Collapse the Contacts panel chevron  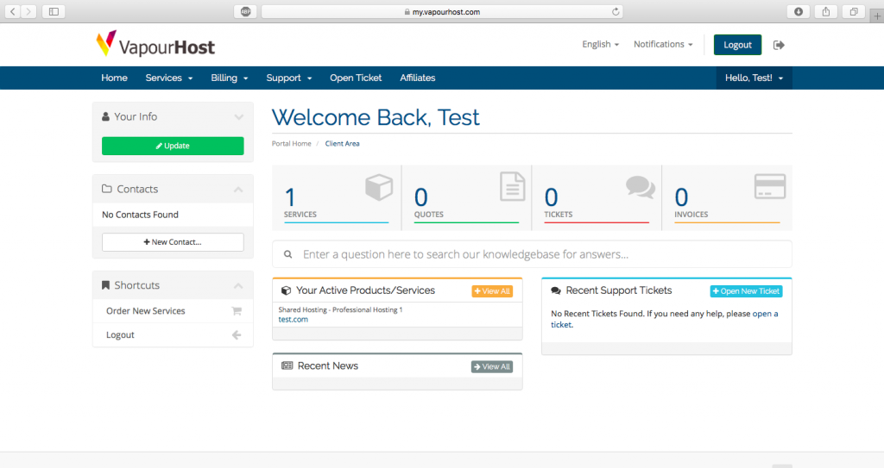[x=238, y=190]
